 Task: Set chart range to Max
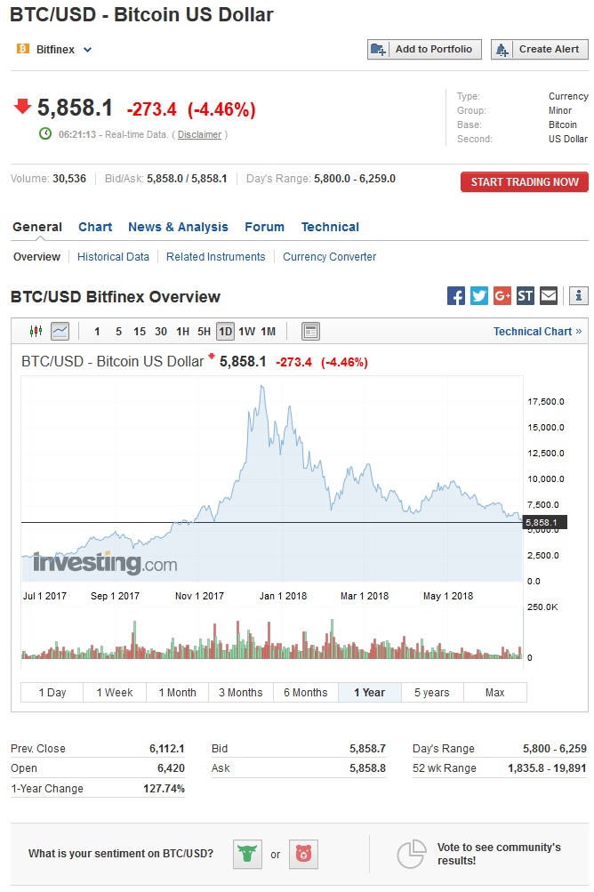495,692
